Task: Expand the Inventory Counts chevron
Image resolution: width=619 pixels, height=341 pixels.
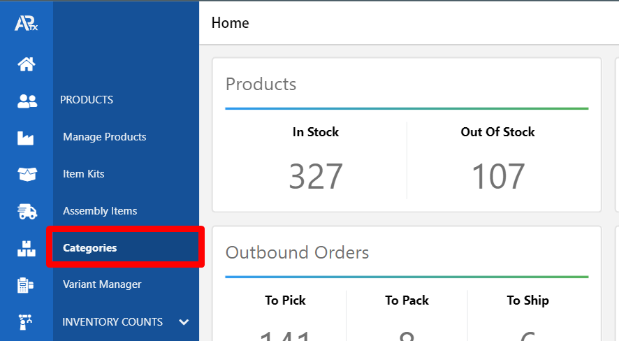Action: [x=184, y=322]
